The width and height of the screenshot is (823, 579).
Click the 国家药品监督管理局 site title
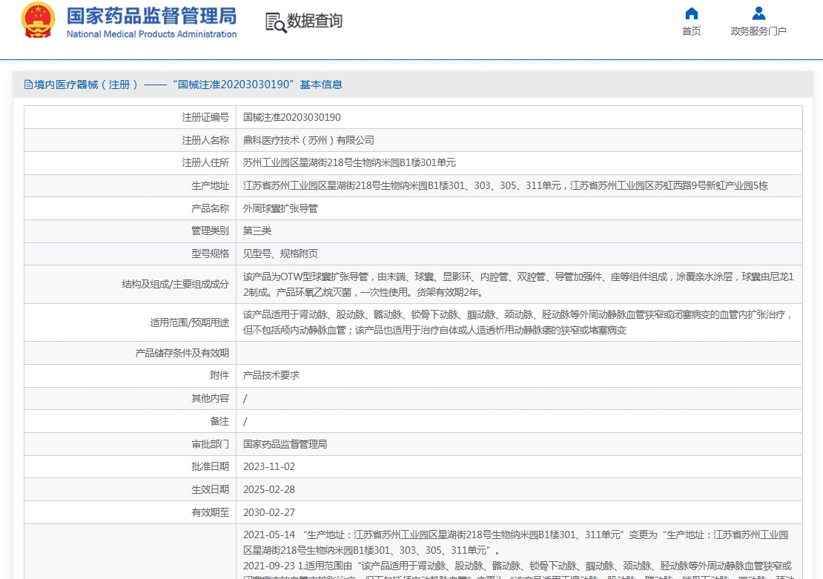click(x=151, y=16)
